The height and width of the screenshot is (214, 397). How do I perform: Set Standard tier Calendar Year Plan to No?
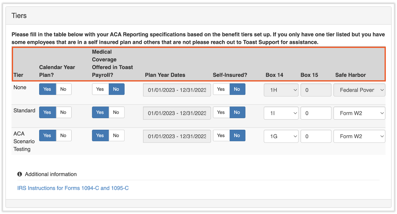pyautogui.click(x=63, y=112)
